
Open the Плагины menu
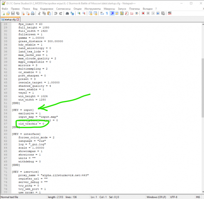click(134, 9)
